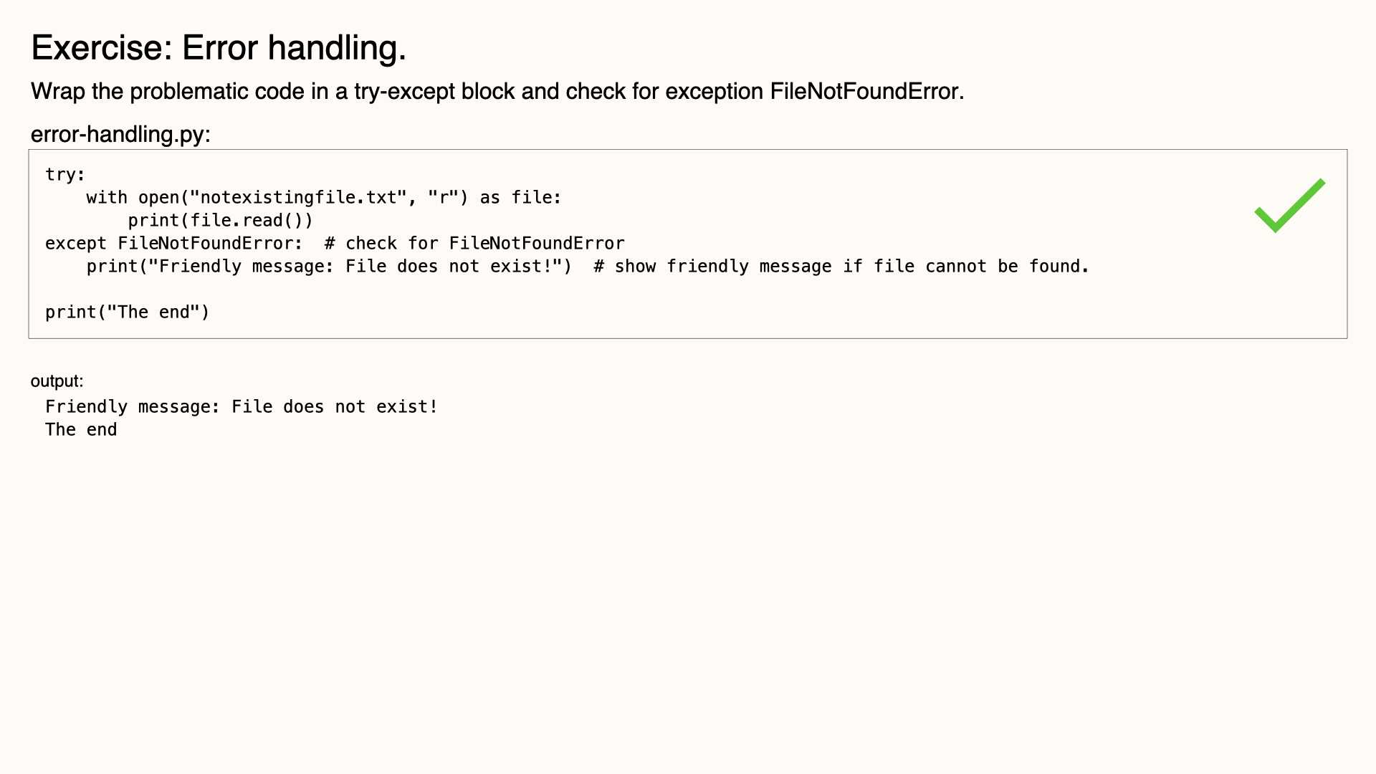
Task: Click 'The end' output line
Action: click(81, 429)
